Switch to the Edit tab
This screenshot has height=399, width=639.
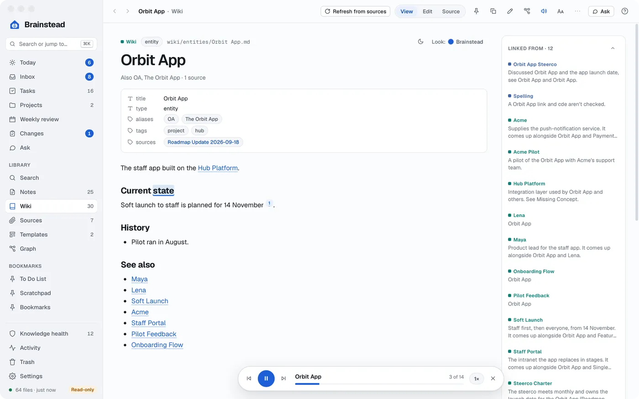tap(427, 11)
